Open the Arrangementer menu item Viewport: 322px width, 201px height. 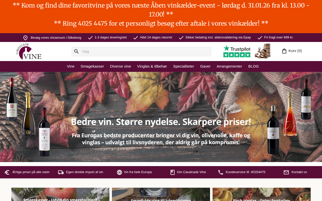pos(229,66)
